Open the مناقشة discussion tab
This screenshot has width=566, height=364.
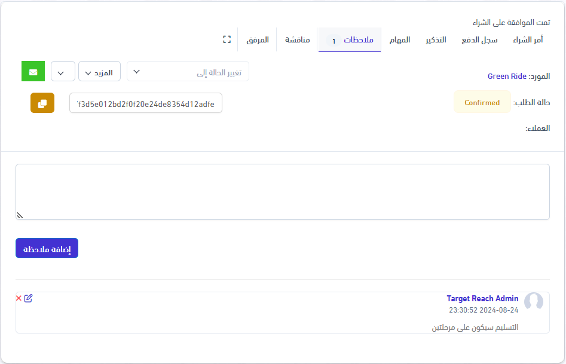tap(297, 40)
